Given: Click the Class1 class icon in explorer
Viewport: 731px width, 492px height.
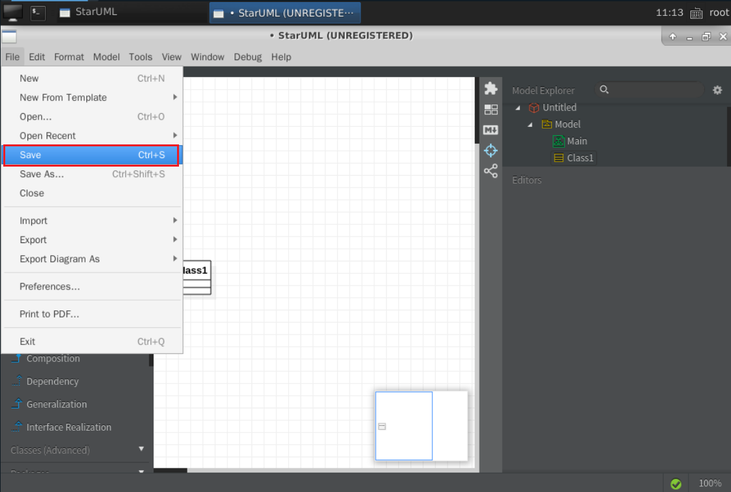Looking at the screenshot, I should 559,158.
